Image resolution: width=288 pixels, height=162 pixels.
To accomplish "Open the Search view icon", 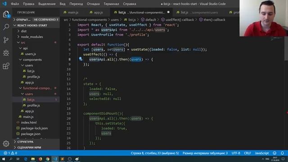I will [x=6, y=27].
